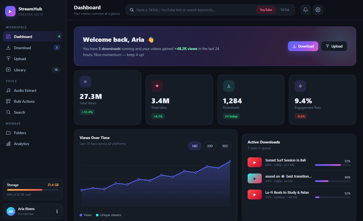Click the StreamHub play logo icon
This screenshot has width=363, height=221.
[10, 11]
